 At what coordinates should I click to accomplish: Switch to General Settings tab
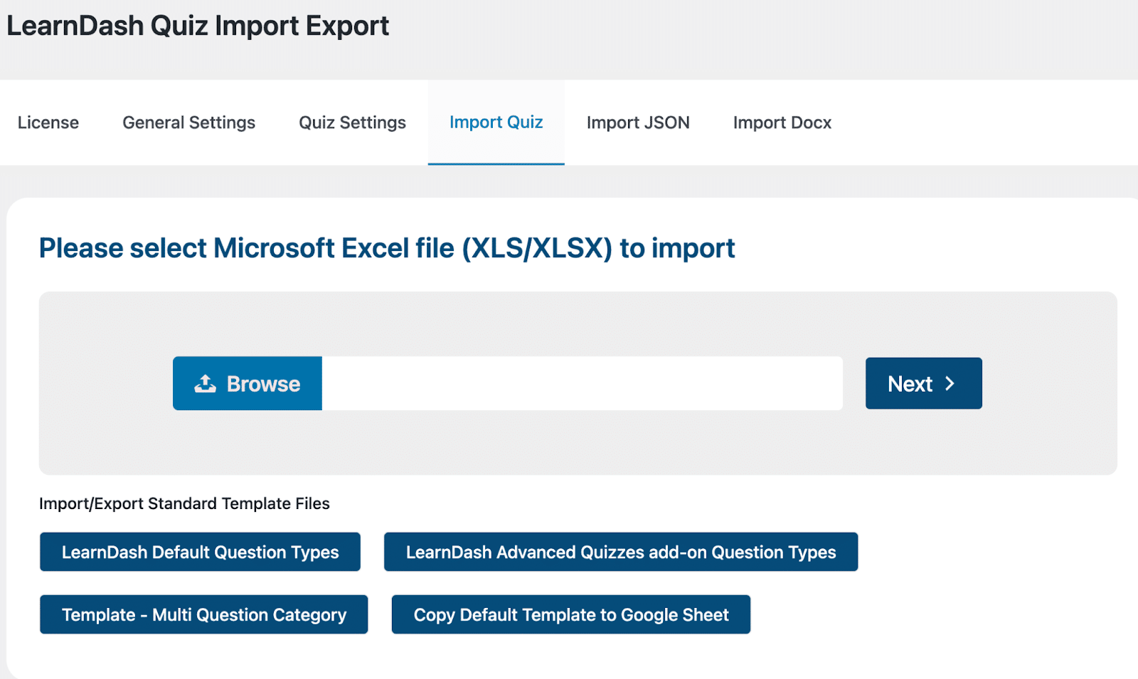tap(188, 122)
